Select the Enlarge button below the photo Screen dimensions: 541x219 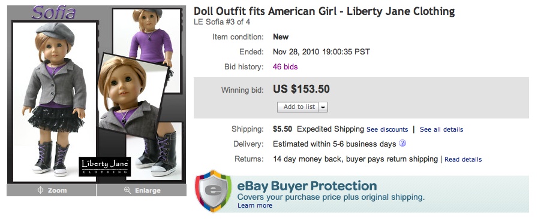(142, 190)
